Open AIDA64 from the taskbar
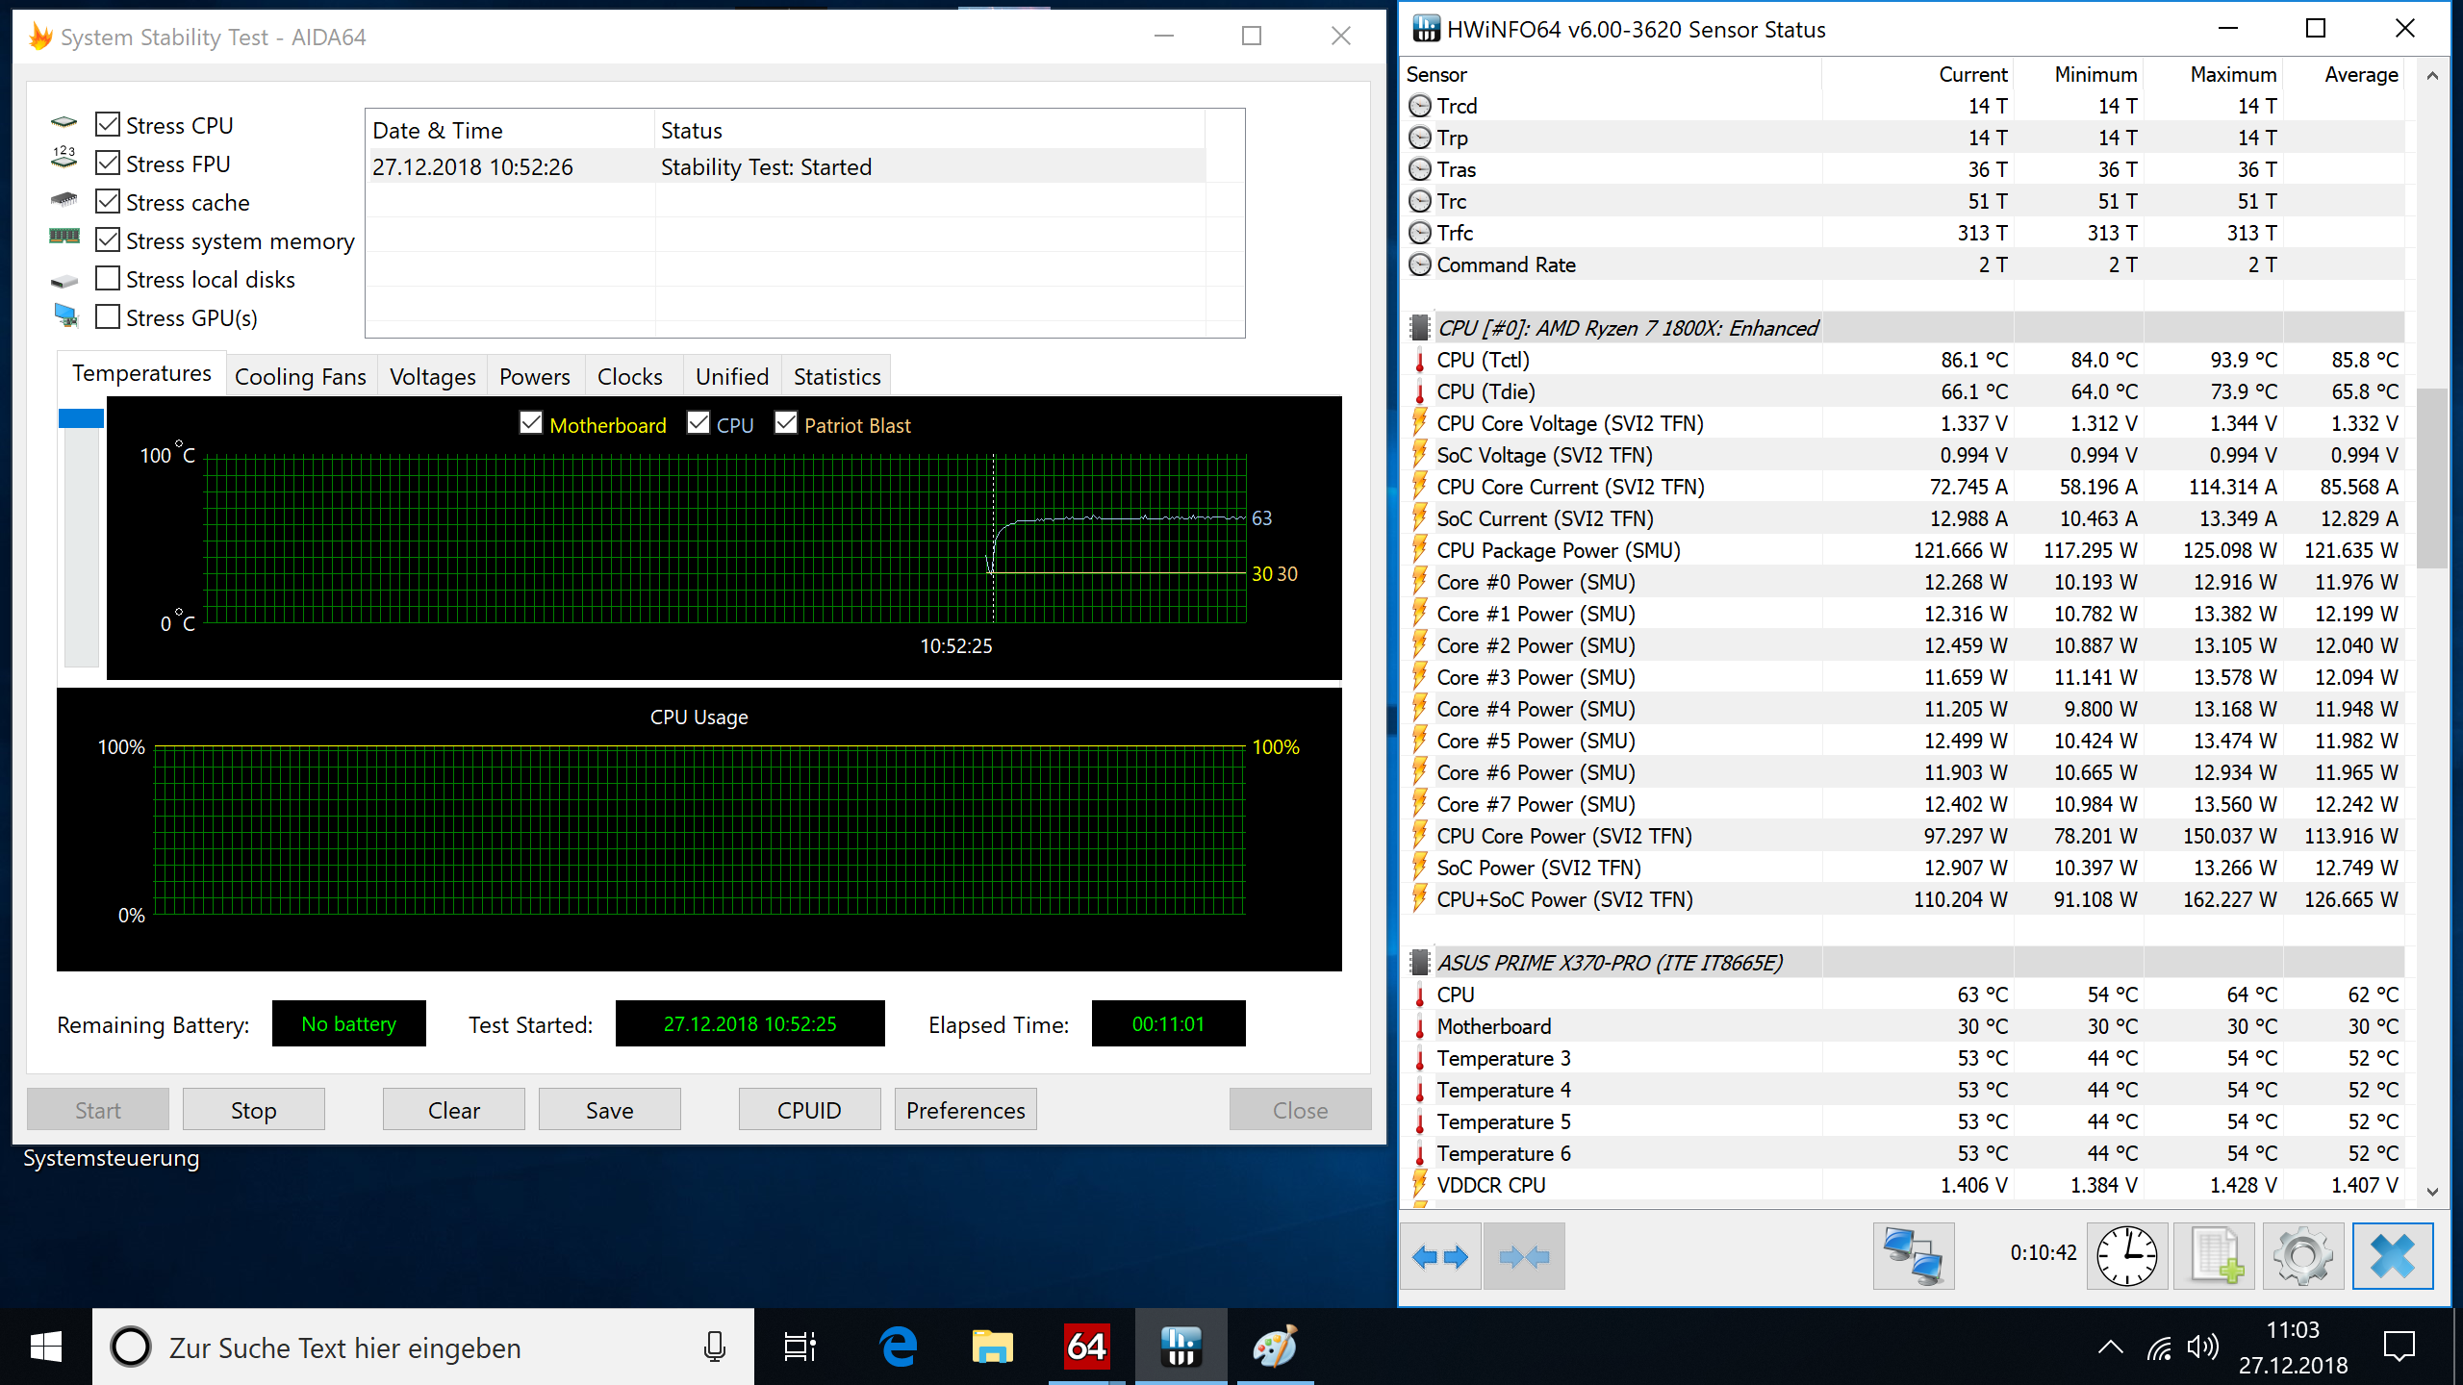The width and height of the screenshot is (2463, 1385). tap(1085, 1347)
